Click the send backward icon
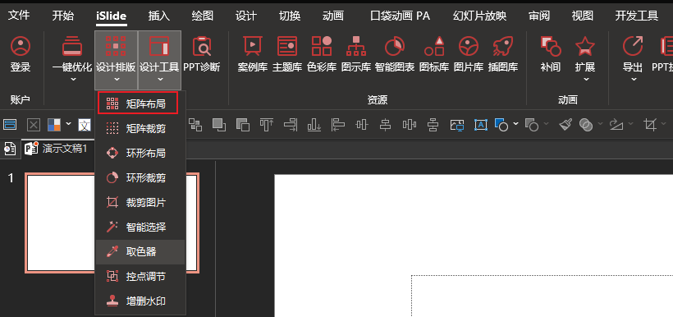Image resolution: width=673 pixels, height=317 pixels. (x=243, y=125)
